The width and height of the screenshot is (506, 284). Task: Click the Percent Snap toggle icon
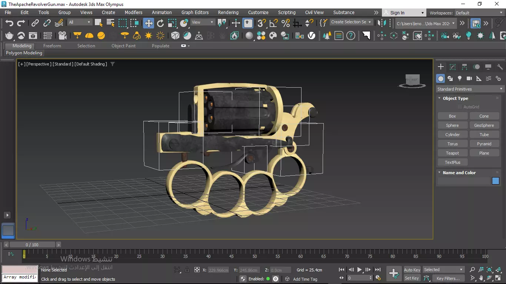click(x=286, y=23)
